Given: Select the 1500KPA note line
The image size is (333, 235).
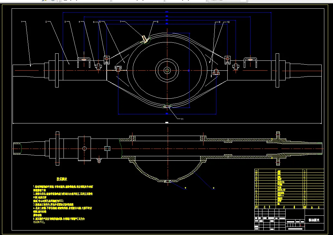Looking at the screenshot, I should [x=39, y=222].
